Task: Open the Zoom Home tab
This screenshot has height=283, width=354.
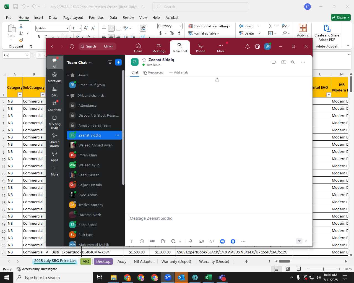Action: pos(138,48)
